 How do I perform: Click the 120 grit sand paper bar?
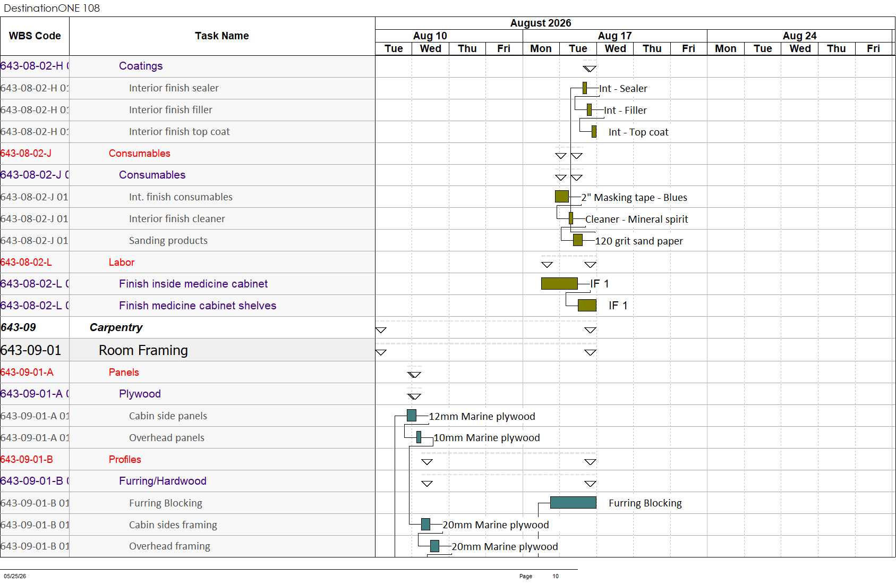578,240
